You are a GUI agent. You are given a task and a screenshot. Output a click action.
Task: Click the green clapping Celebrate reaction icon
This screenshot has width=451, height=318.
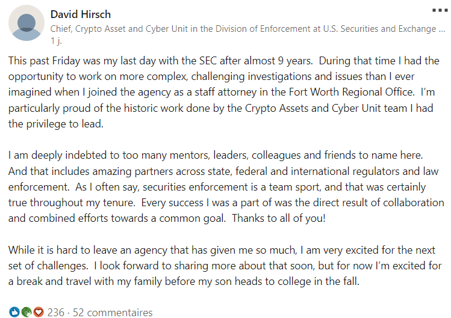[26, 312]
